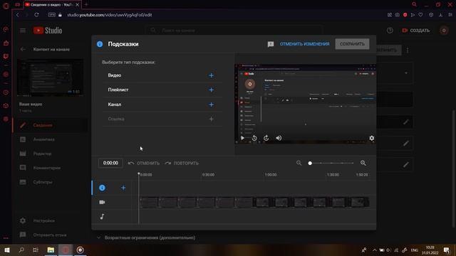Screen dimensions: 456x256
Task: Reload the page with browser refresh icon
Action: pyautogui.click(x=36, y=15)
